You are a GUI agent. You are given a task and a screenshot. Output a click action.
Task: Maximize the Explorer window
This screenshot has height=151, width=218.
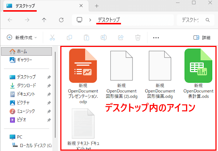[x=194, y=3]
